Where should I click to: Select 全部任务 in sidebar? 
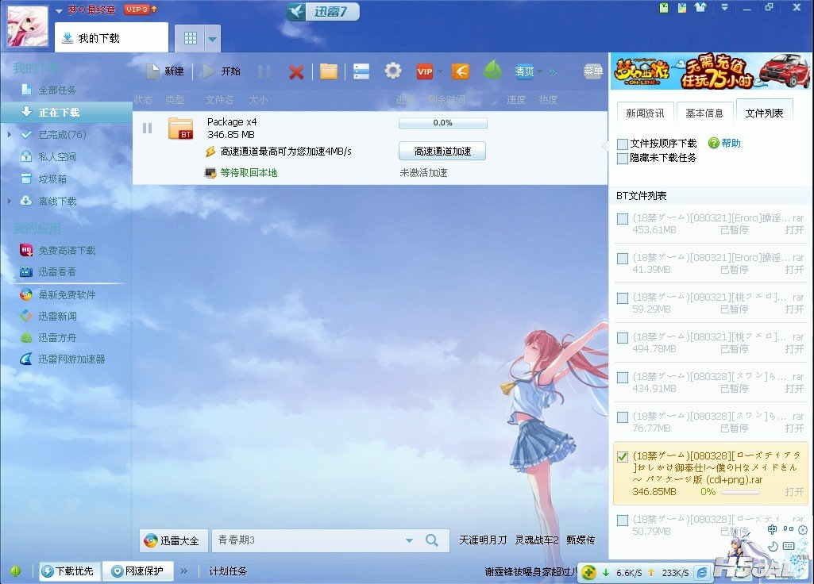(x=57, y=90)
